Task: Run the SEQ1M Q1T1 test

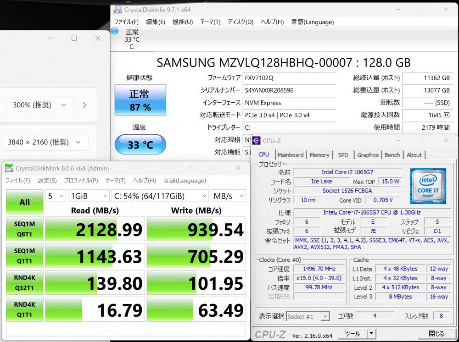Action: 25,256
